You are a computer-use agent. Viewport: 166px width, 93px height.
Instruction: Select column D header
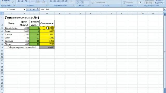(47, 13)
